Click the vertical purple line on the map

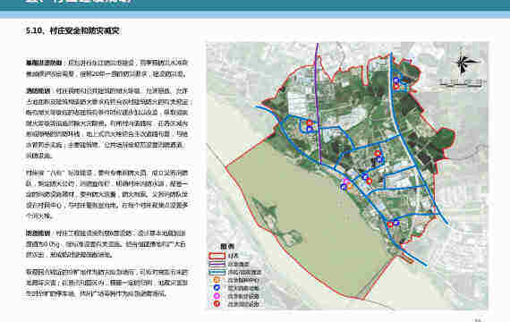pyautogui.click(x=319, y=104)
